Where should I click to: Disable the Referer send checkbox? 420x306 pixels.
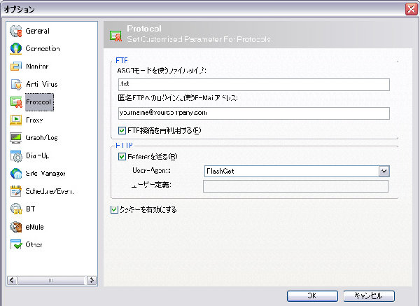click(x=124, y=157)
